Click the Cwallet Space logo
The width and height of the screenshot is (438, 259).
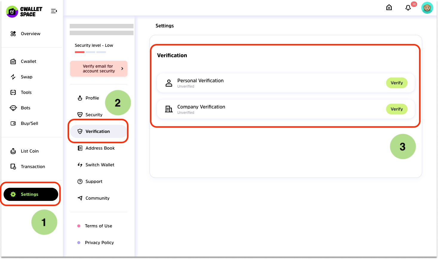coord(24,12)
